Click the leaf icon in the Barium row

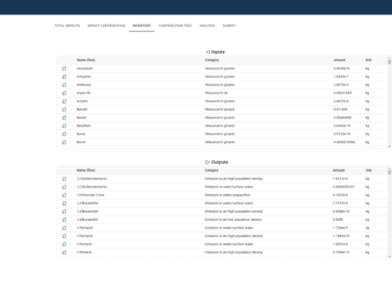pos(64,109)
